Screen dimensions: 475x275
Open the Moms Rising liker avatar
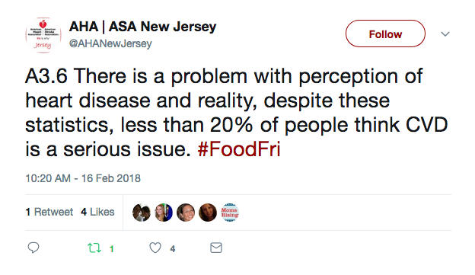[x=230, y=213]
